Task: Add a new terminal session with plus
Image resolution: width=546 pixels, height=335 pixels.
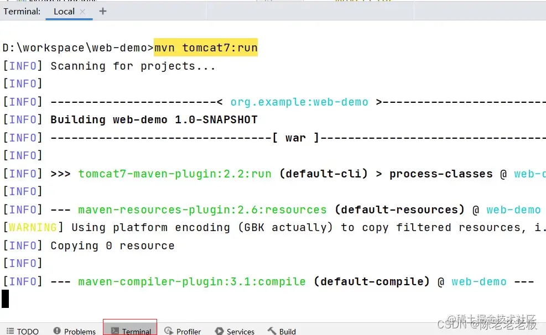Action: point(103,11)
